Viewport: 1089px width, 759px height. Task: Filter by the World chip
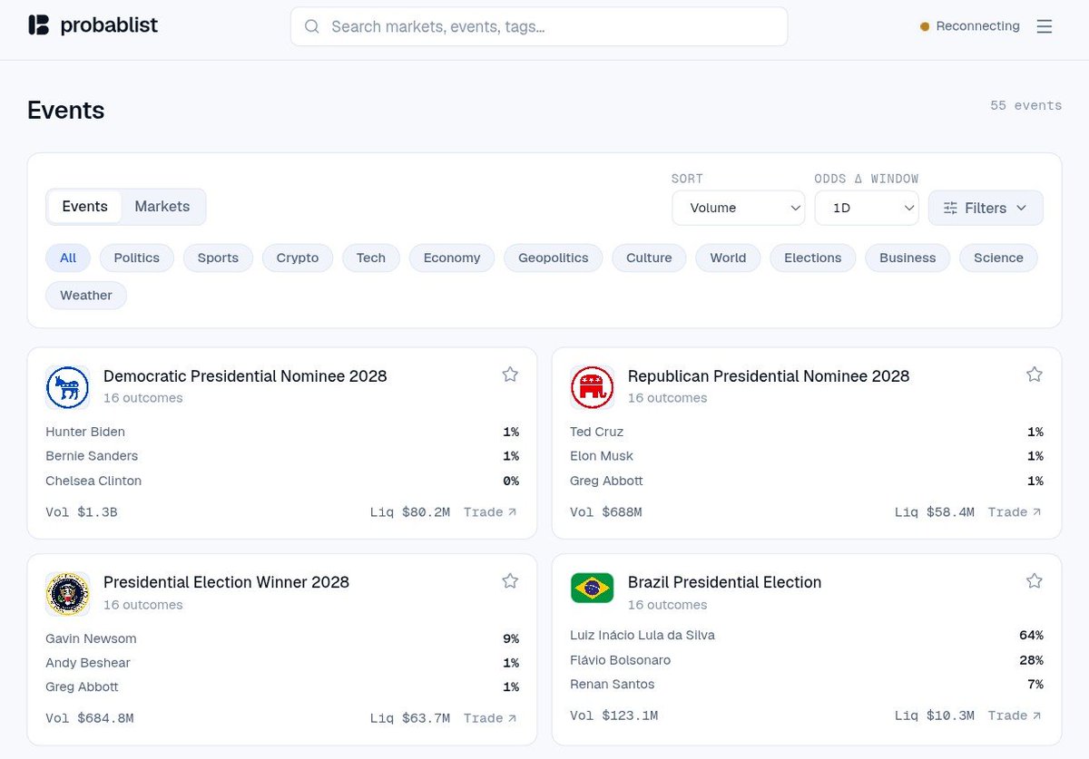click(x=728, y=258)
